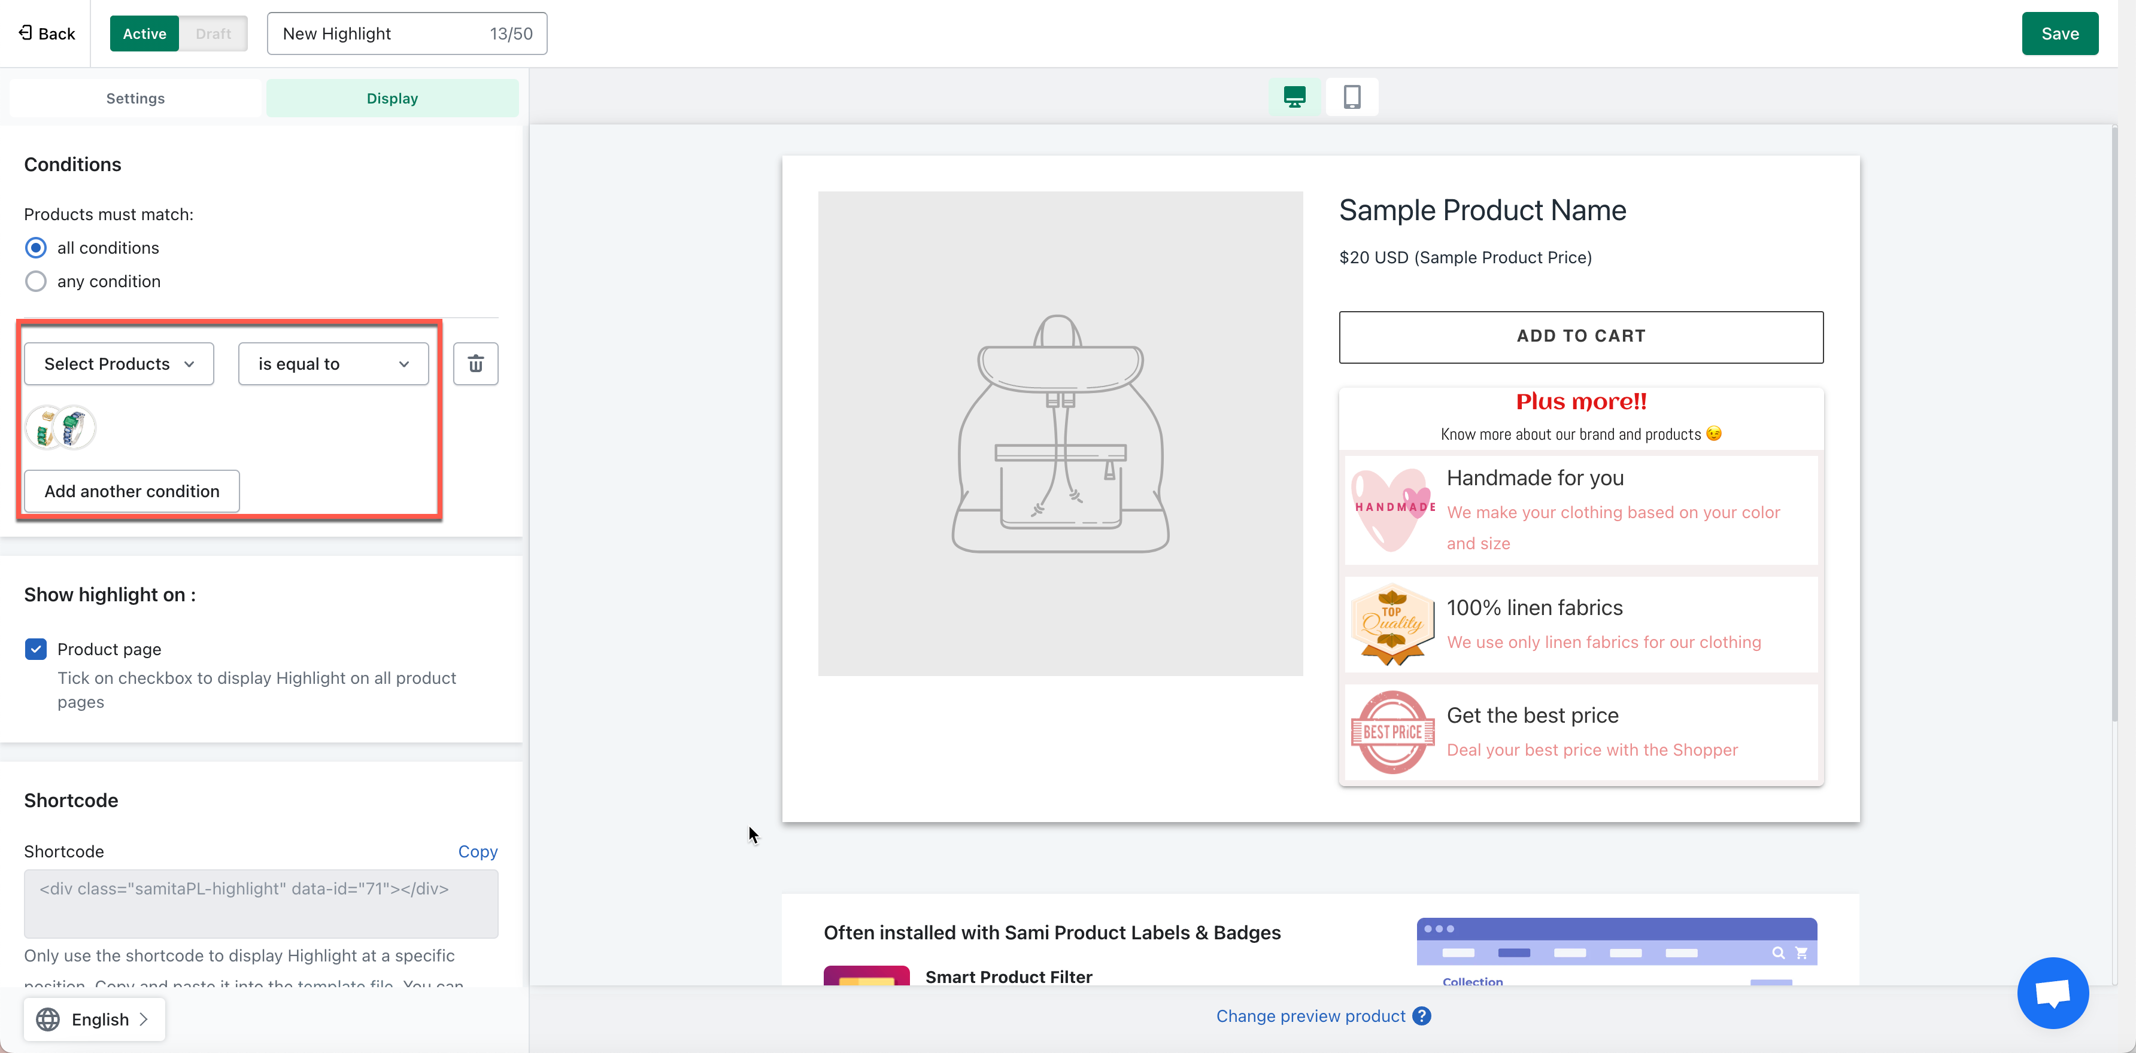Click the ADD TO CART button
The height and width of the screenshot is (1053, 2136).
[x=1581, y=336]
